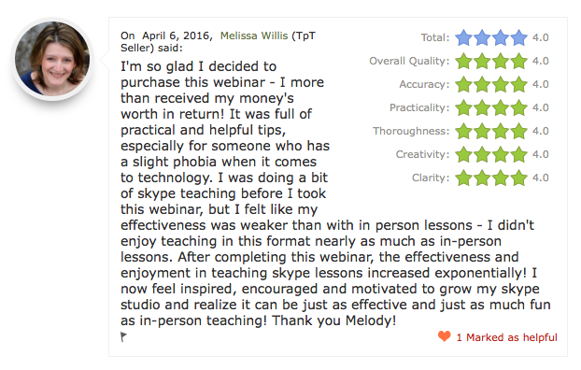Click the Total rating label
The image size is (581, 370).
[435, 37]
